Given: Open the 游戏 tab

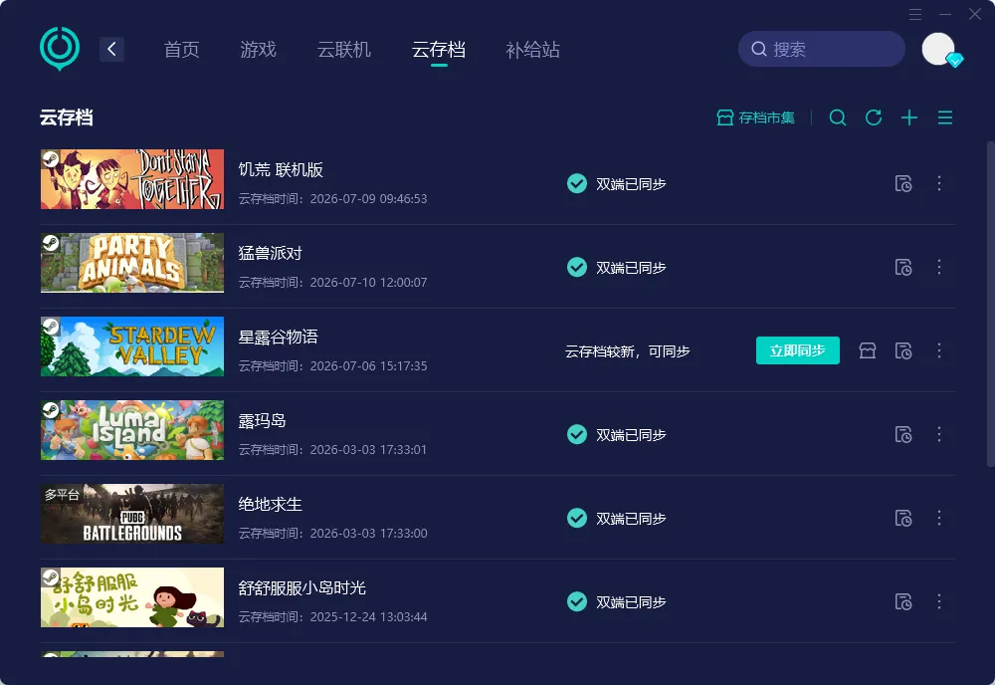Looking at the screenshot, I should (259, 50).
